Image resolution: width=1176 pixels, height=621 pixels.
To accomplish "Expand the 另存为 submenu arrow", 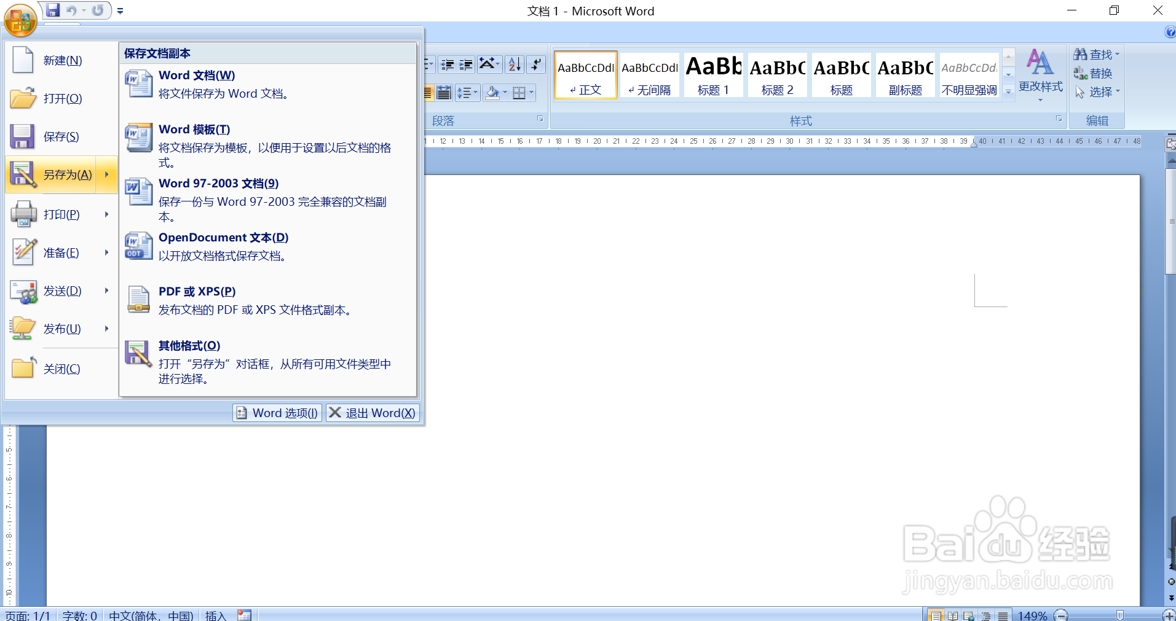I will [x=107, y=174].
